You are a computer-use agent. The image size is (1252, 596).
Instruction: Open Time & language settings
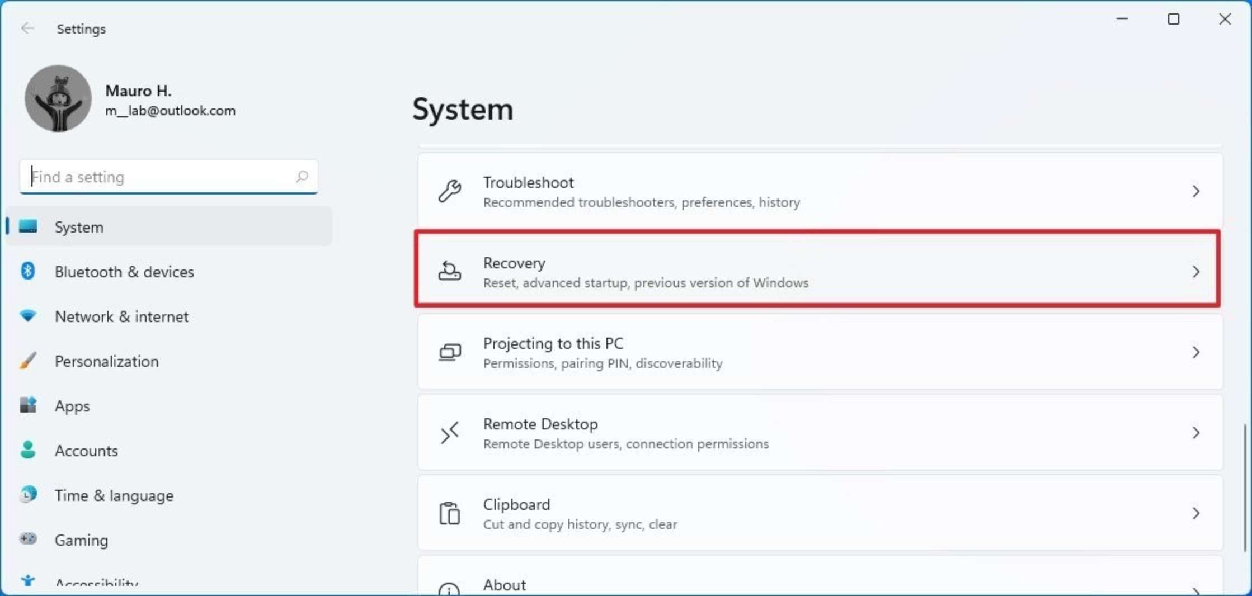[170, 495]
